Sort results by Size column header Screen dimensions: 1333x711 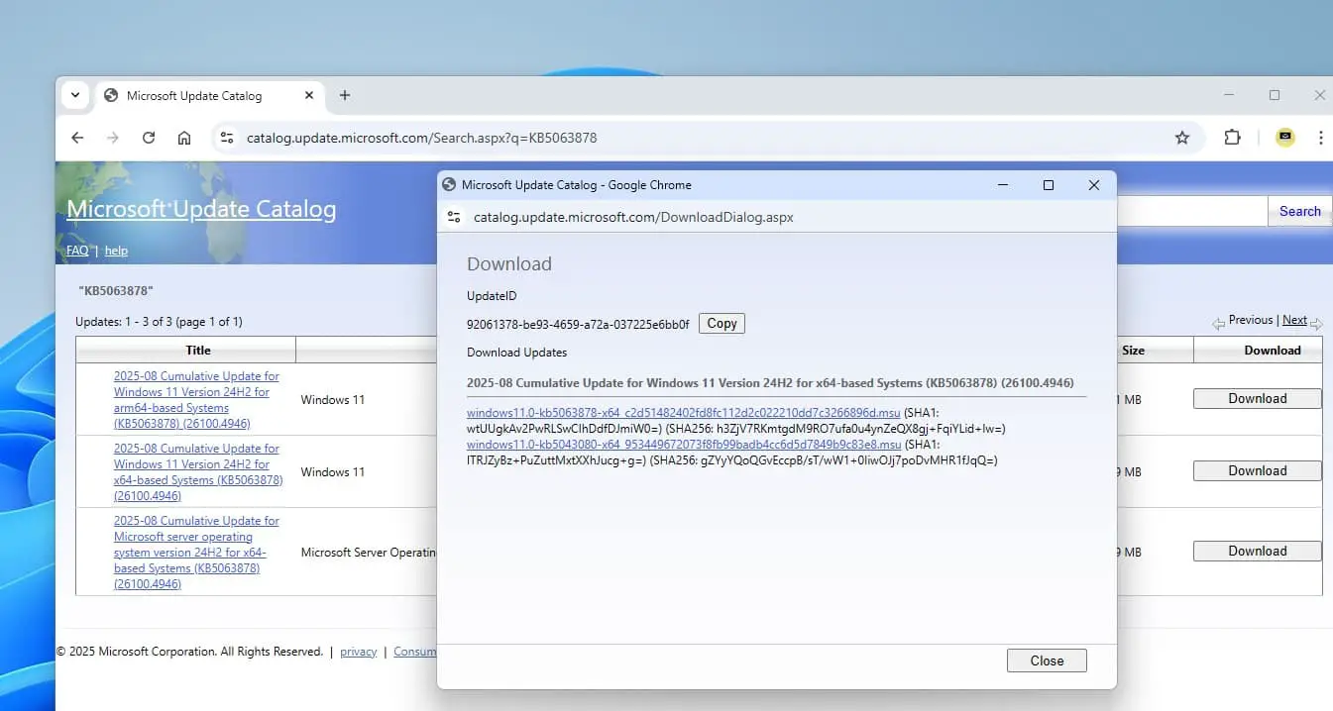(1133, 351)
